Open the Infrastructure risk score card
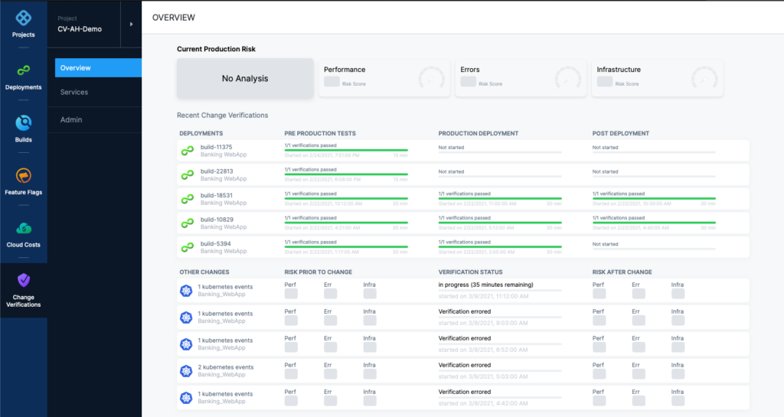784x417 pixels. click(657, 78)
